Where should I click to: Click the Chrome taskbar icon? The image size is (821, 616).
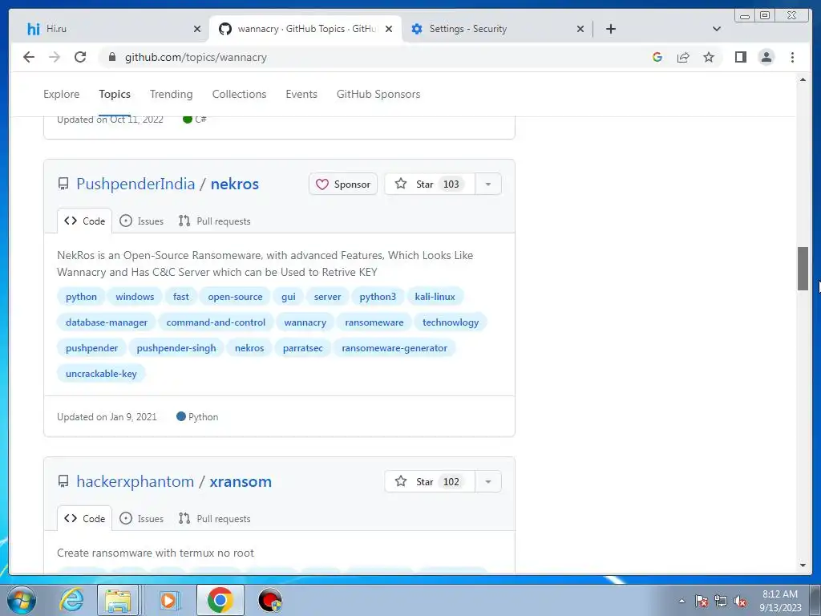[220, 600]
